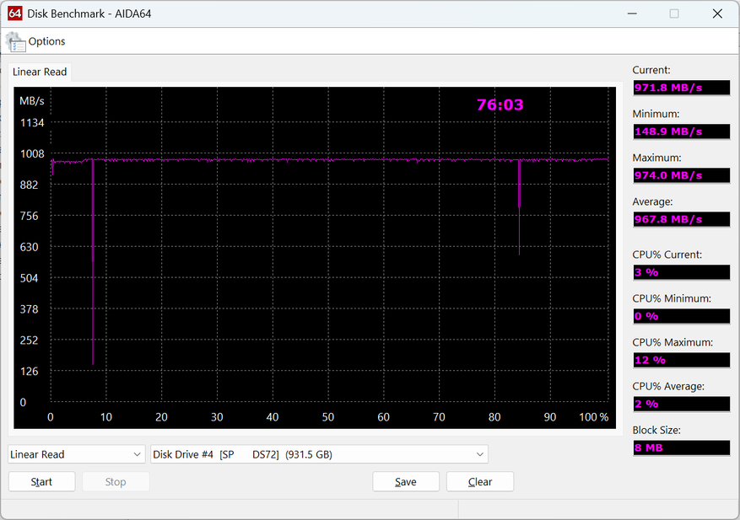Close the Disk Benchmark window

tap(717, 13)
